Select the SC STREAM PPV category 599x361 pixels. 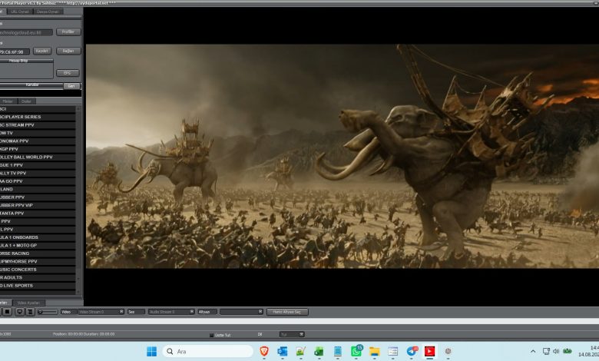[x=38, y=125]
